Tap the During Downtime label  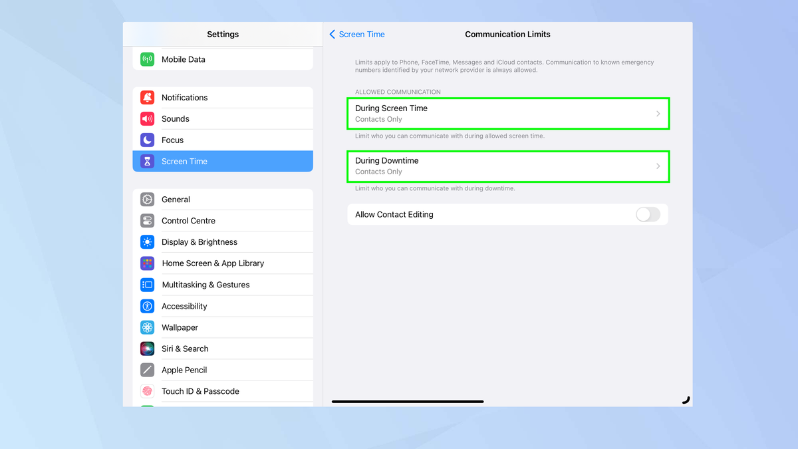coord(387,160)
